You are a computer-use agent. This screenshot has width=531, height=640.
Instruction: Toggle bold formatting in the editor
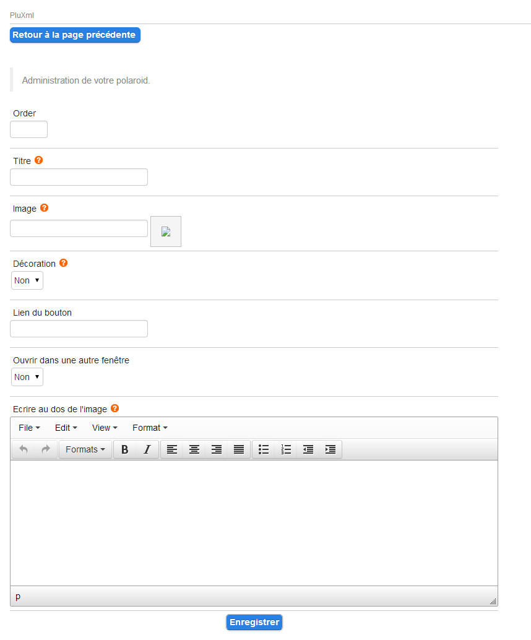pos(125,449)
